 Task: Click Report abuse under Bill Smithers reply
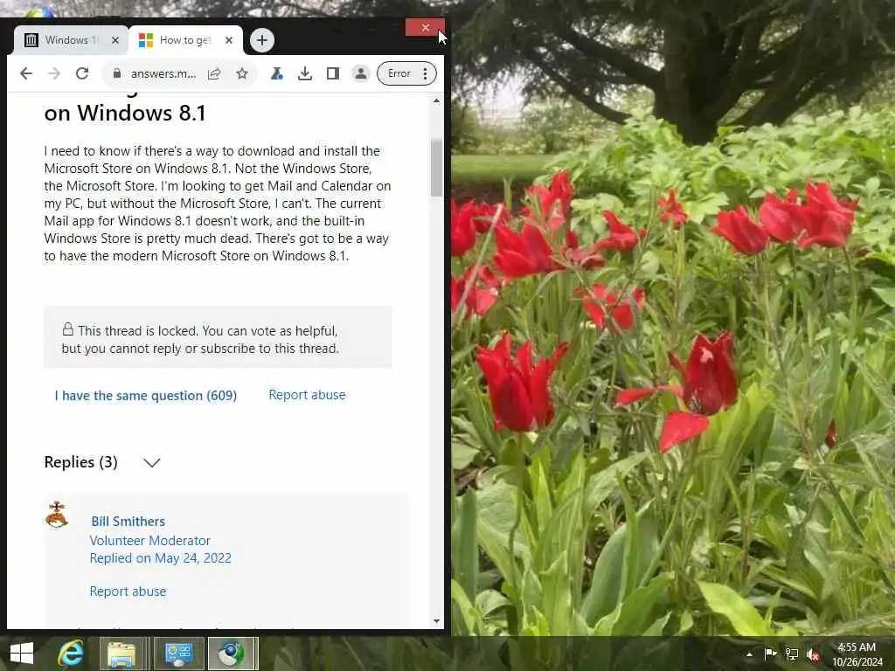(x=128, y=591)
